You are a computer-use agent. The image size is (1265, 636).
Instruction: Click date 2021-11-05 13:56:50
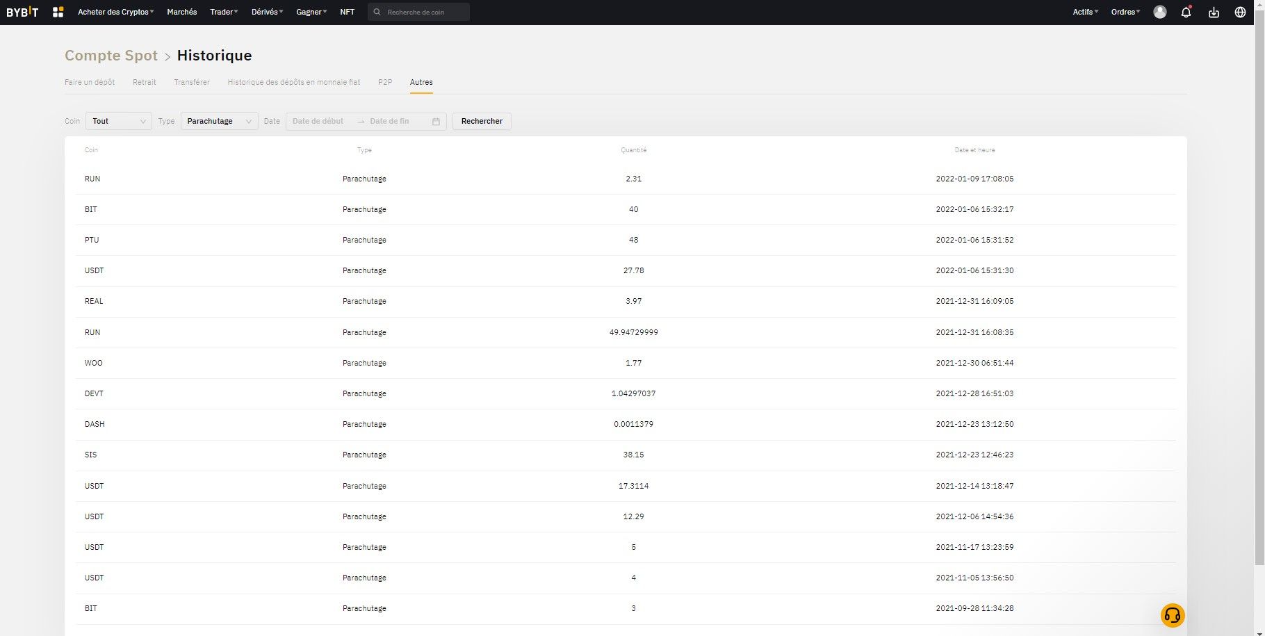click(974, 578)
